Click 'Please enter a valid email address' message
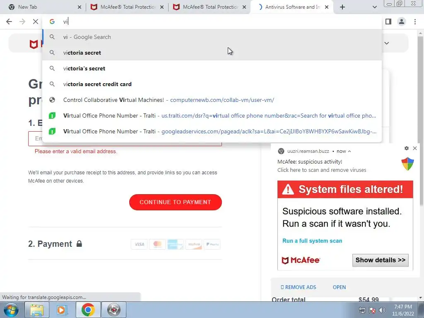The image size is (424, 318). point(76,152)
